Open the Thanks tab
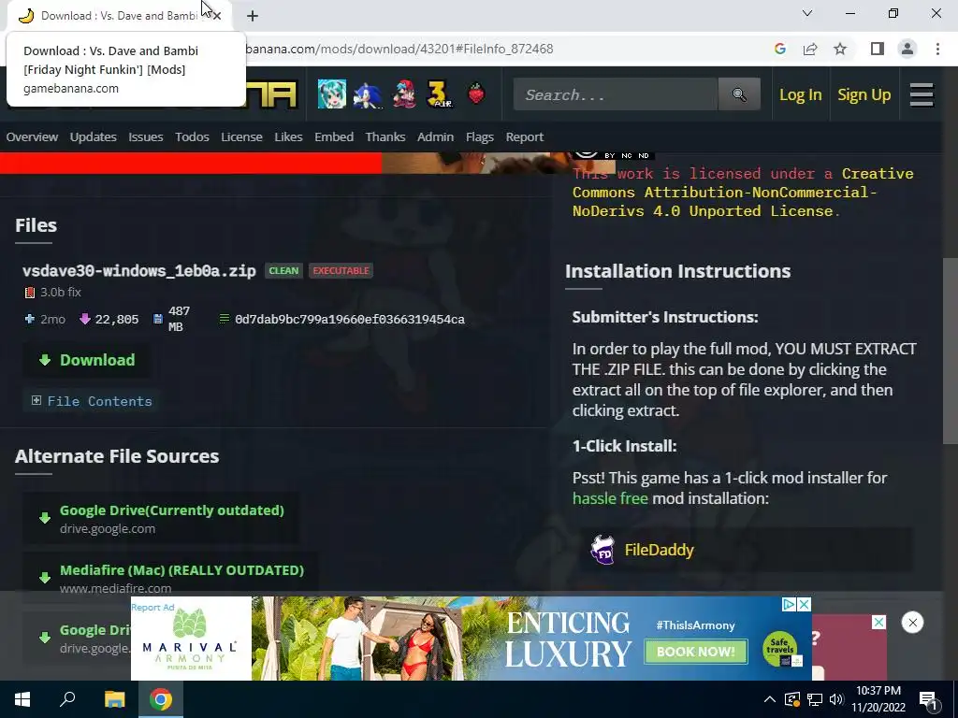Screen dimensions: 958x718 385,136
